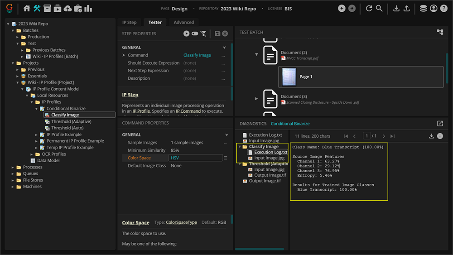The height and width of the screenshot is (255, 453).
Task: Toggle the test batch tree view icon
Action: (x=439, y=32)
